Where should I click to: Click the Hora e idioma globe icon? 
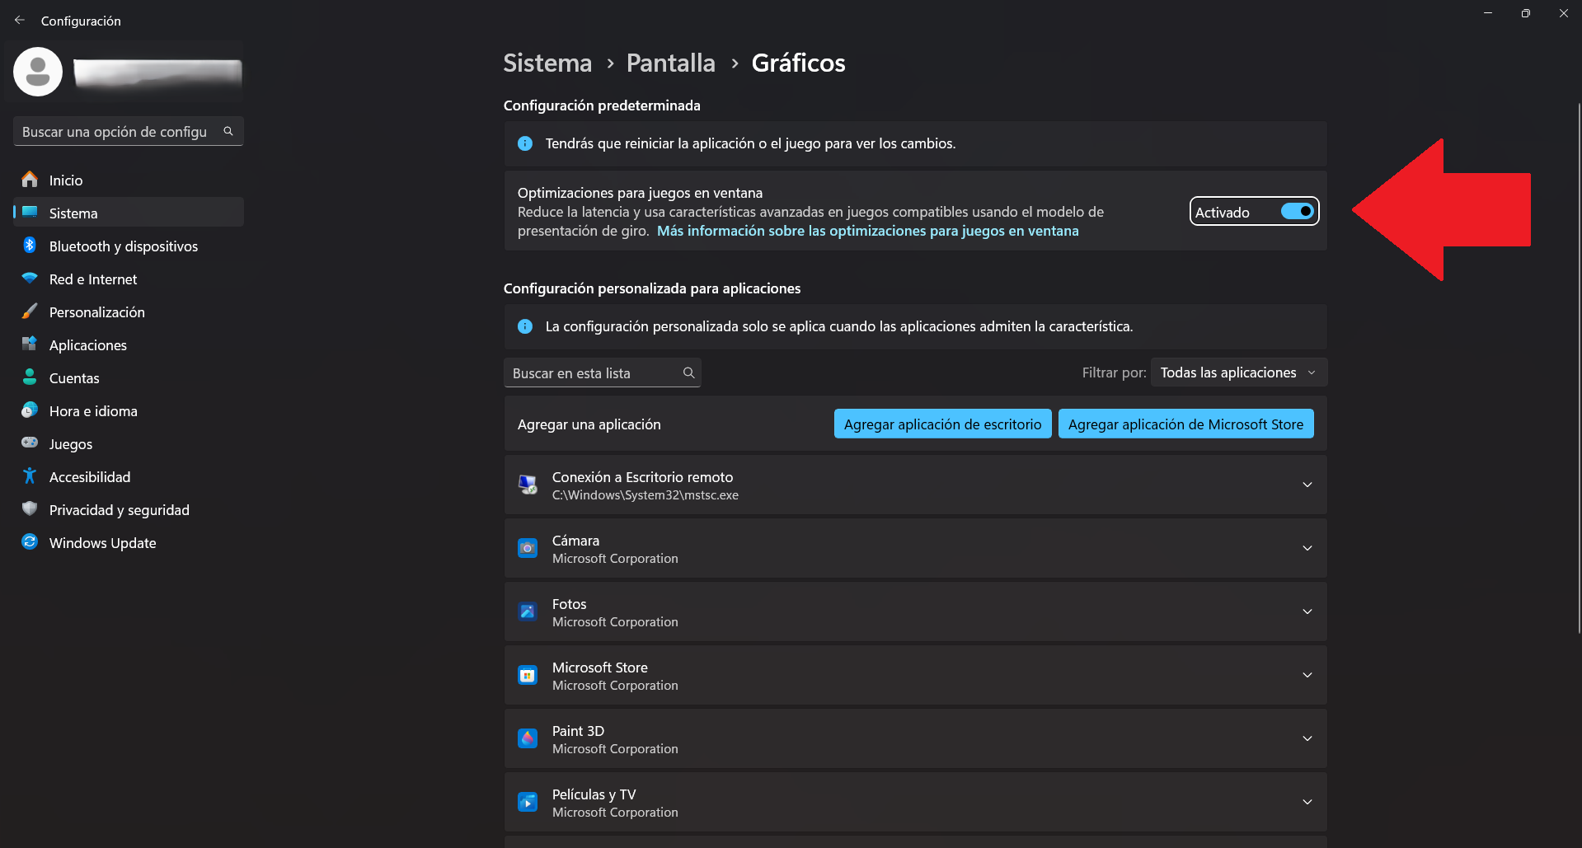(x=30, y=410)
